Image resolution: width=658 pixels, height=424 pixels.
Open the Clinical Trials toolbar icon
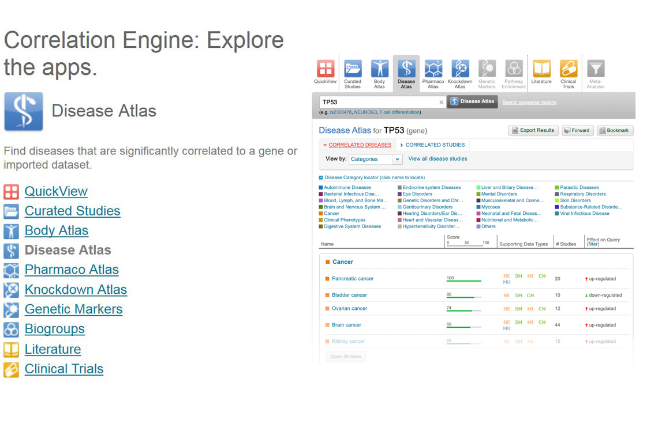[x=568, y=69]
